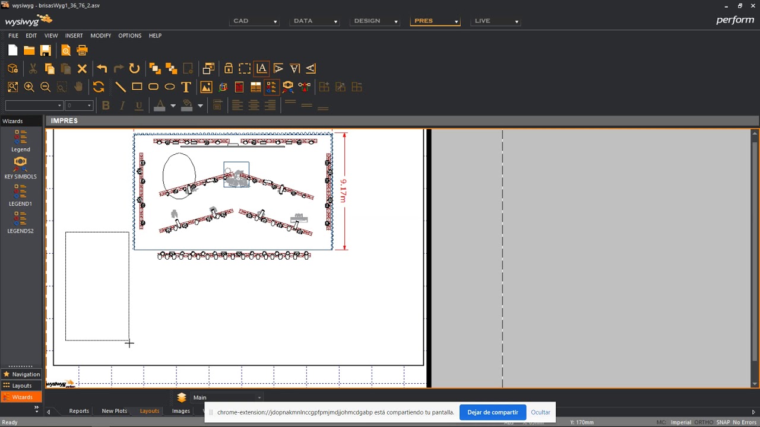
Task: Open the OPTIONS menu
Action: click(129, 36)
